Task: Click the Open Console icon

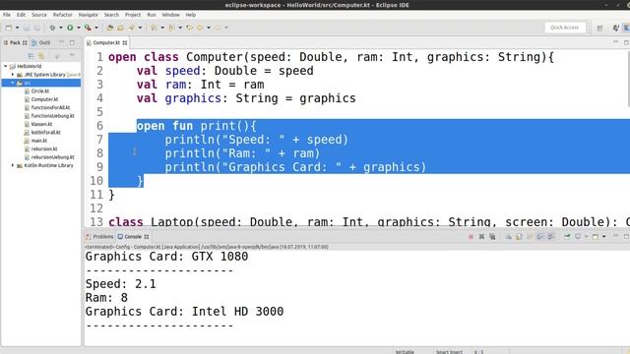Action: (x=596, y=237)
